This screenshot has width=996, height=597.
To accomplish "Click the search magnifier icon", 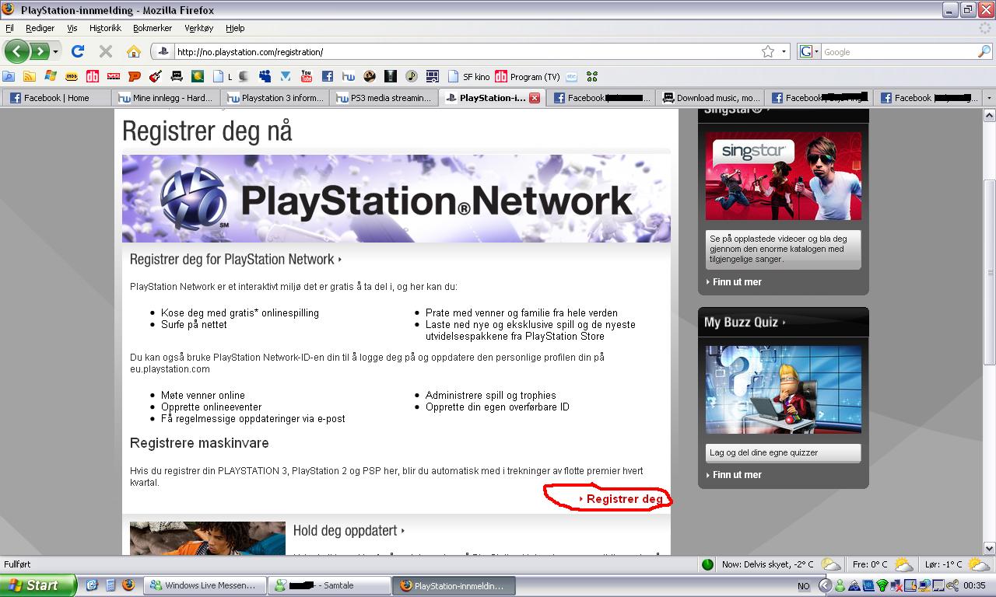I will [984, 51].
